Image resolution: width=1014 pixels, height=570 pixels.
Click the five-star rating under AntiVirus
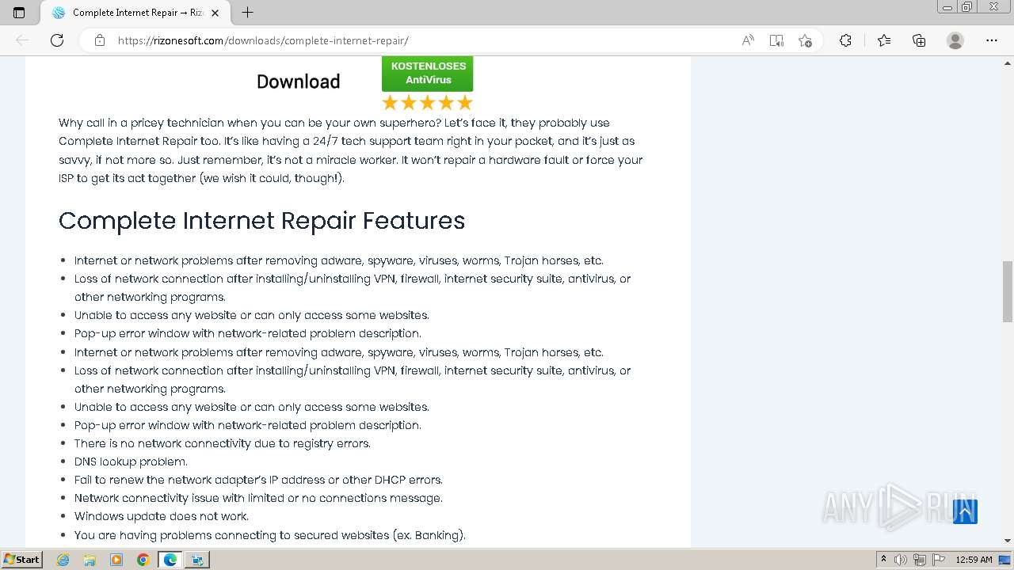tap(427, 103)
